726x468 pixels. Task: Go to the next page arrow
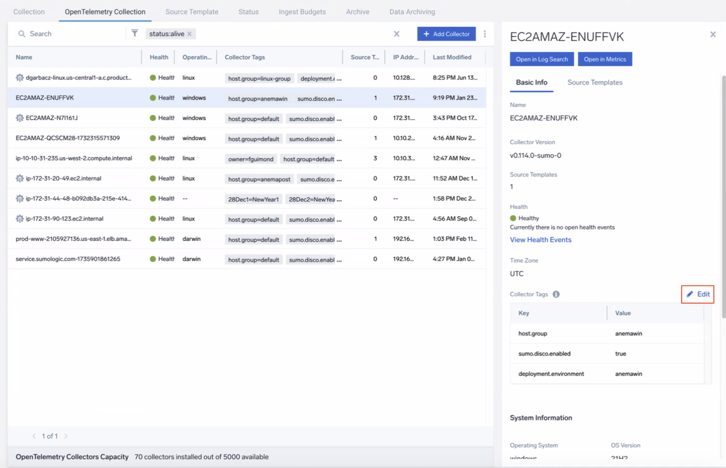[x=66, y=436]
